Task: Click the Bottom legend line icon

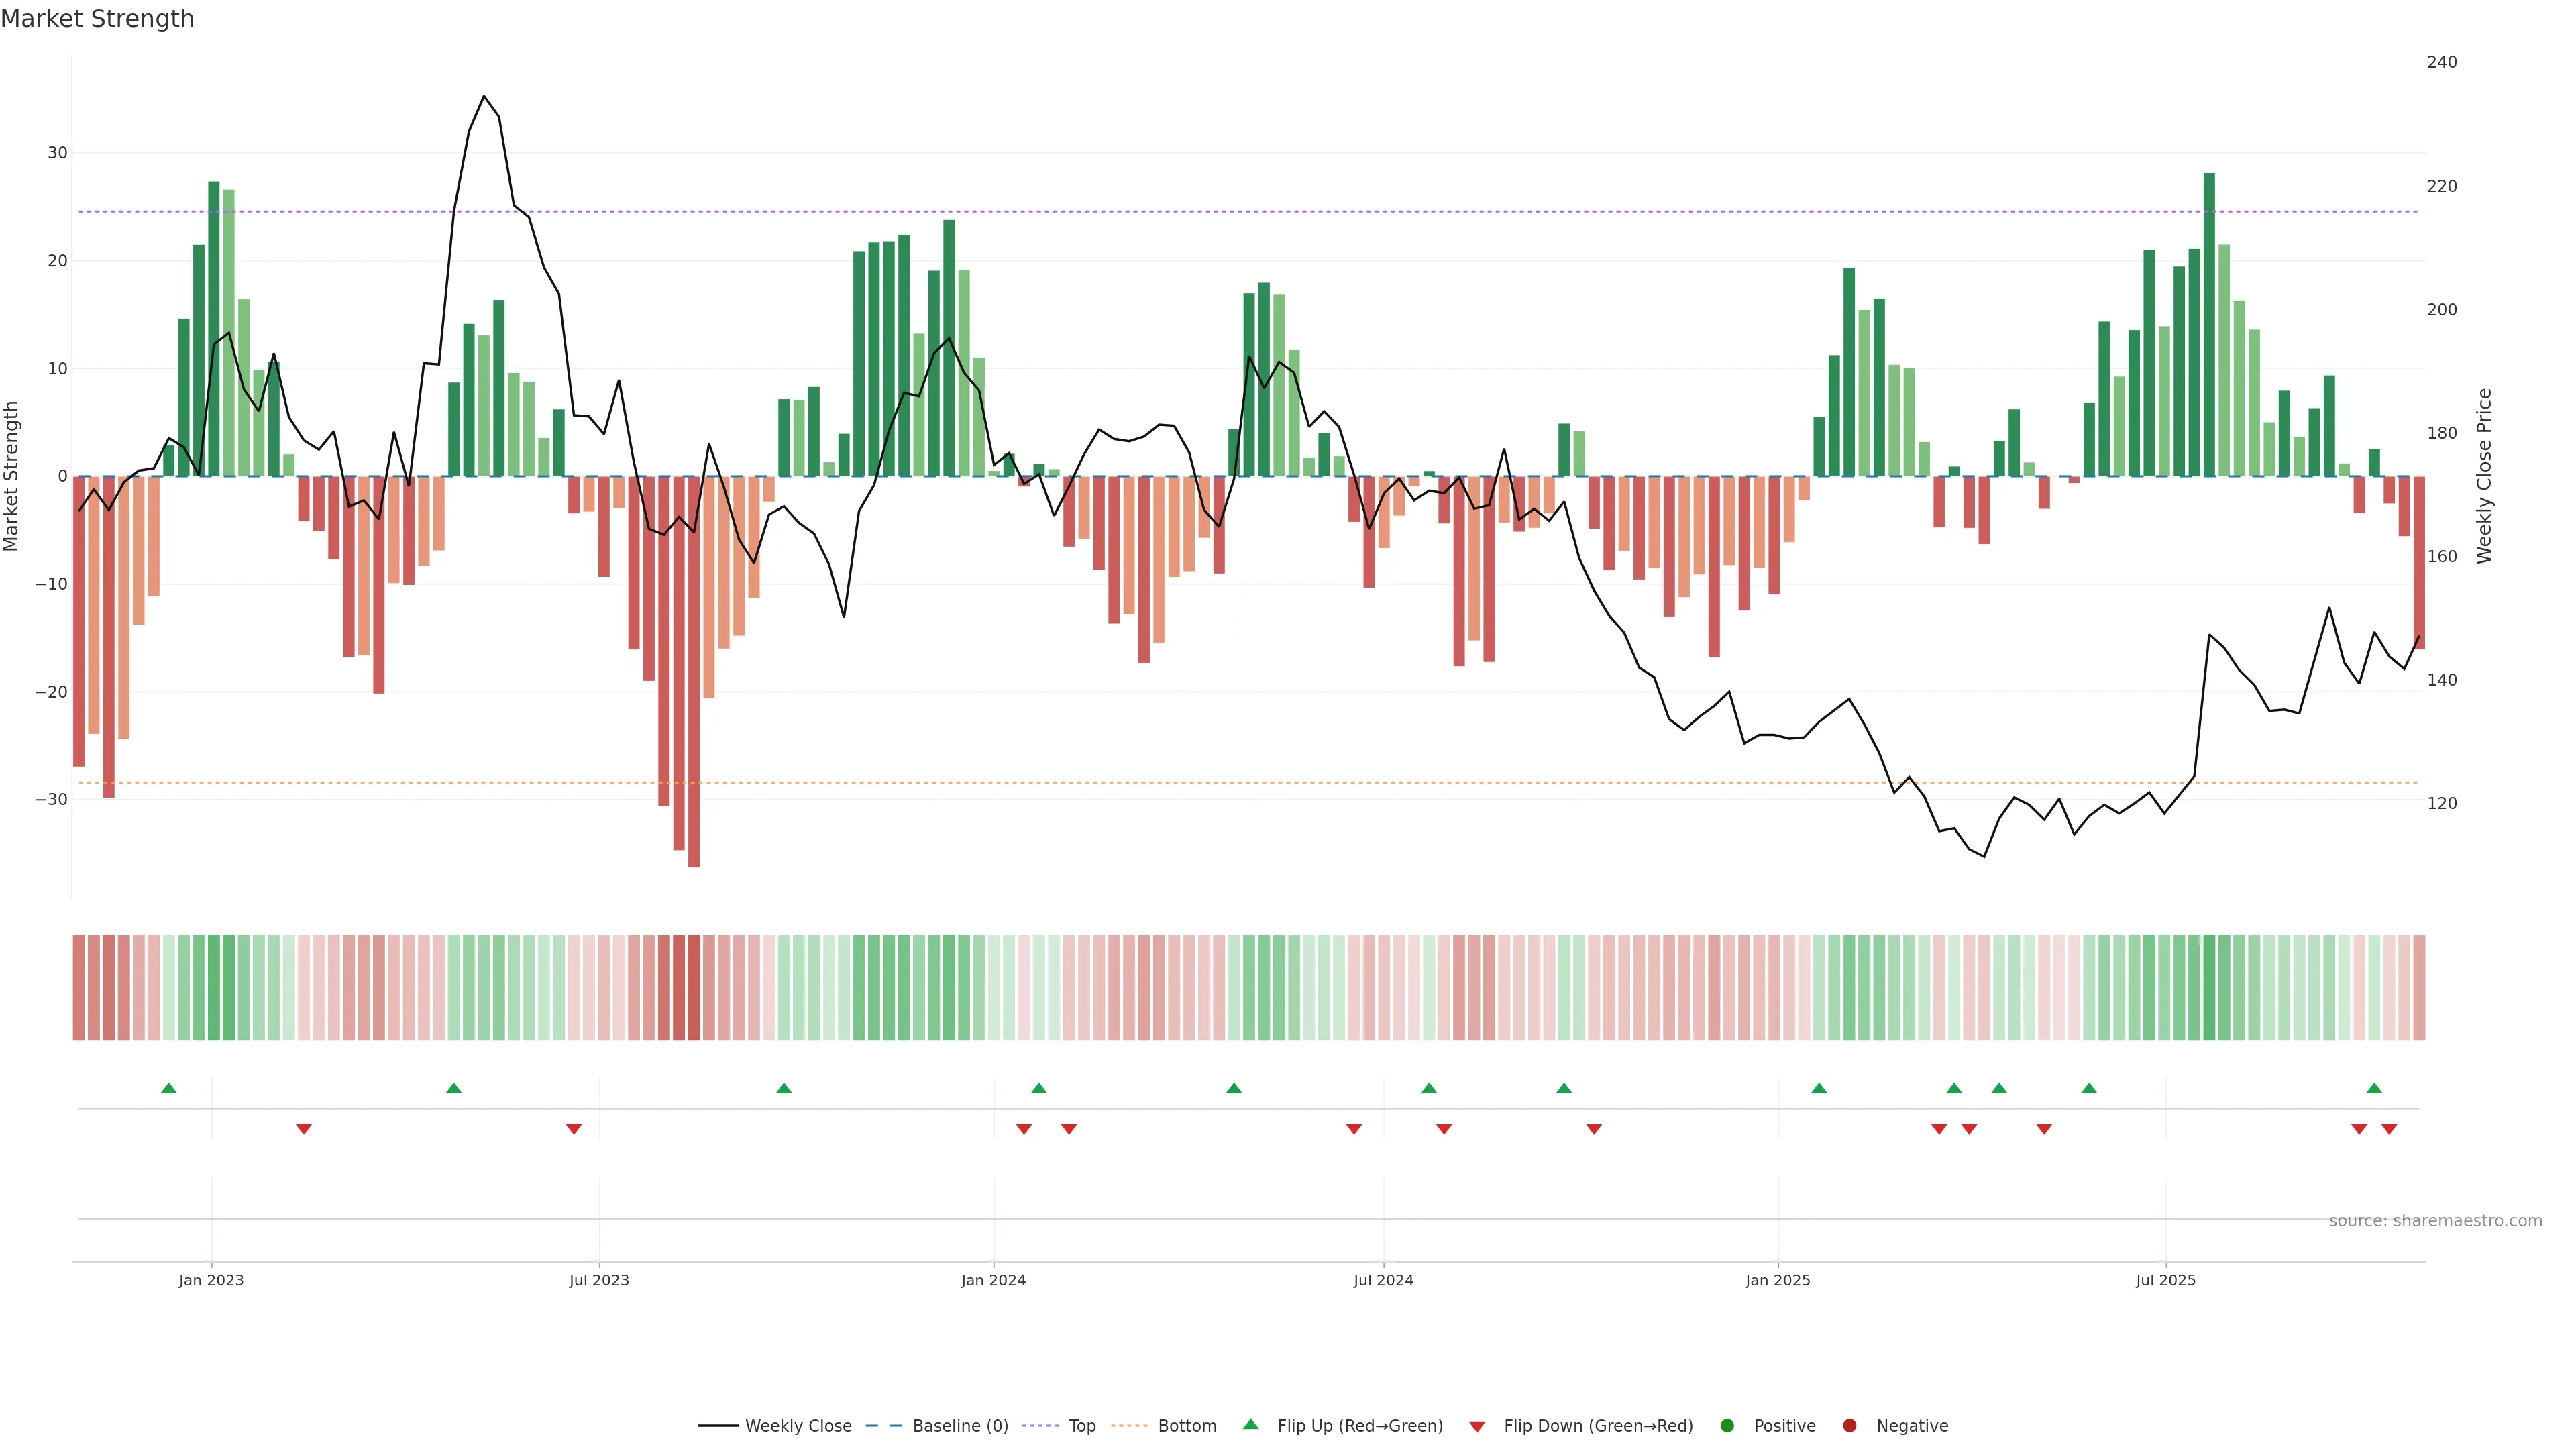Action: 1129,1425
